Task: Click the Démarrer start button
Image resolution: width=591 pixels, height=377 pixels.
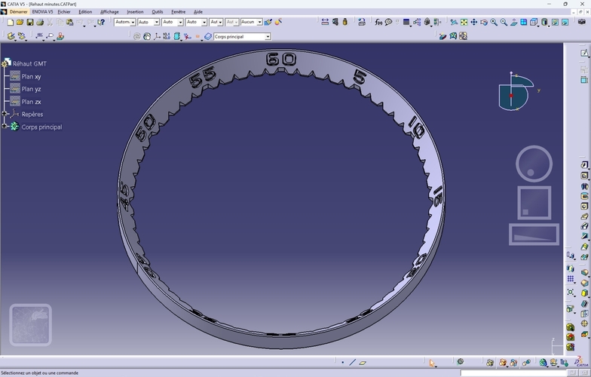Action: pos(18,12)
